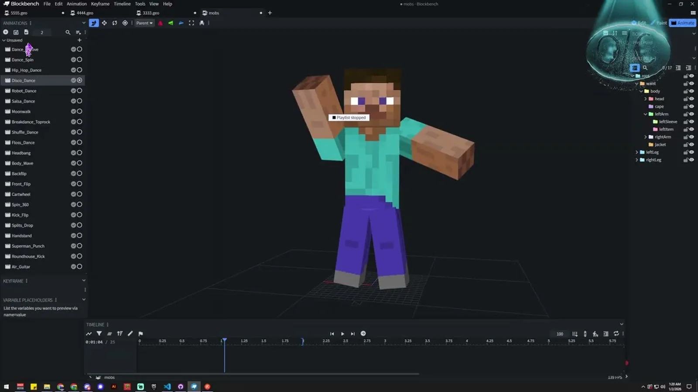
Task: Switch to Paint mode
Action: tap(659, 23)
